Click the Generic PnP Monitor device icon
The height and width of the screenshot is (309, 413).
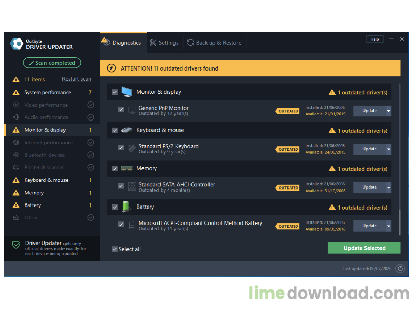coord(132,110)
